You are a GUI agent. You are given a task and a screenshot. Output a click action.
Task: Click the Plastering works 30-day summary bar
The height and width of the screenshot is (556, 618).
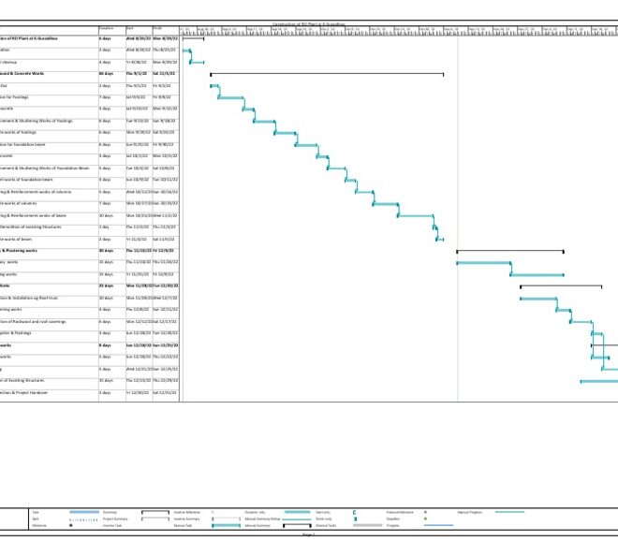509,251
